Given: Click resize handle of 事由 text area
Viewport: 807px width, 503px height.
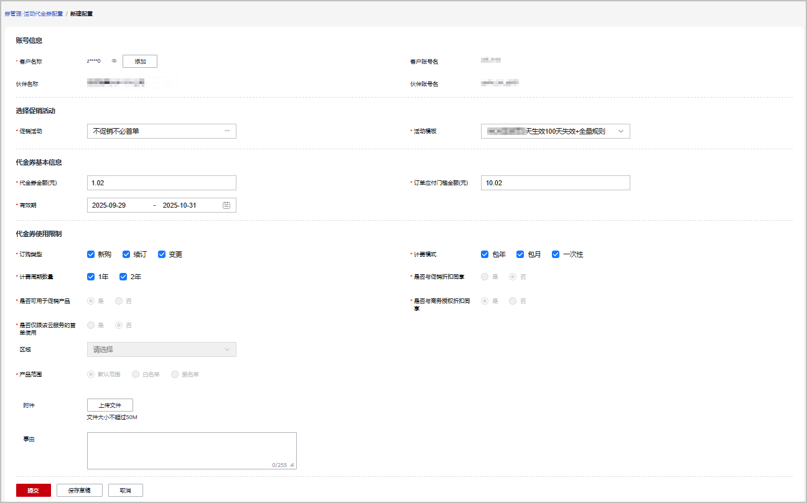Looking at the screenshot, I should (x=292, y=465).
